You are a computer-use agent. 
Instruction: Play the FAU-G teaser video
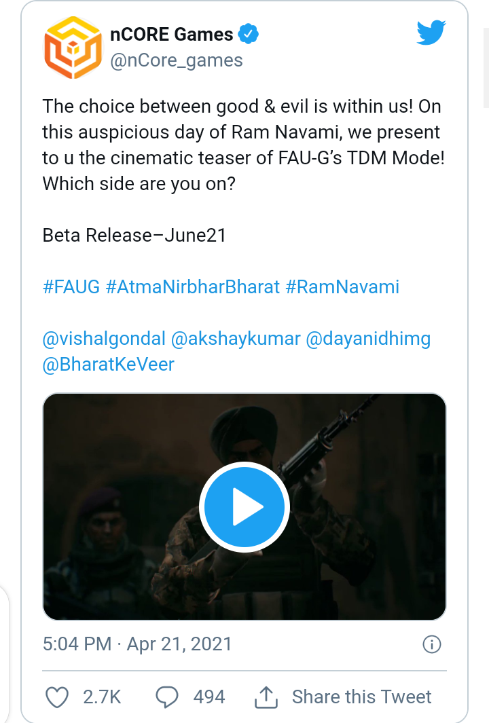244,508
